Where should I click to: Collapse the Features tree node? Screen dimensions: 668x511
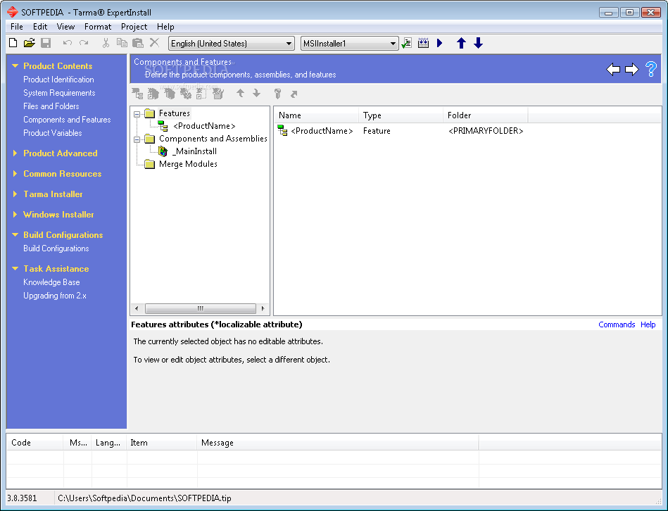click(x=137, y=114)
